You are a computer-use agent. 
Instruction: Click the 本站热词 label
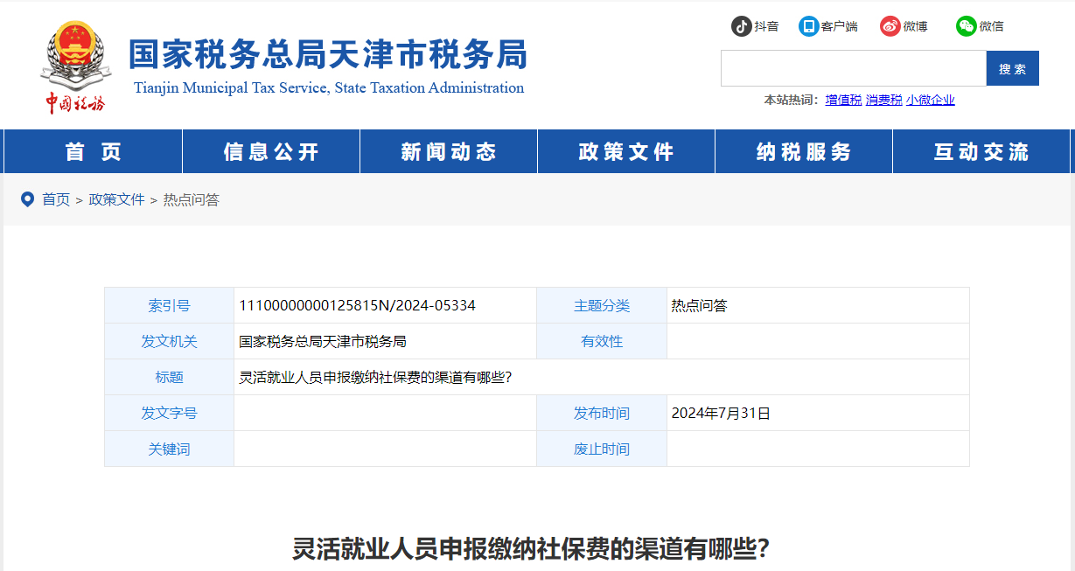click(791, 100)
